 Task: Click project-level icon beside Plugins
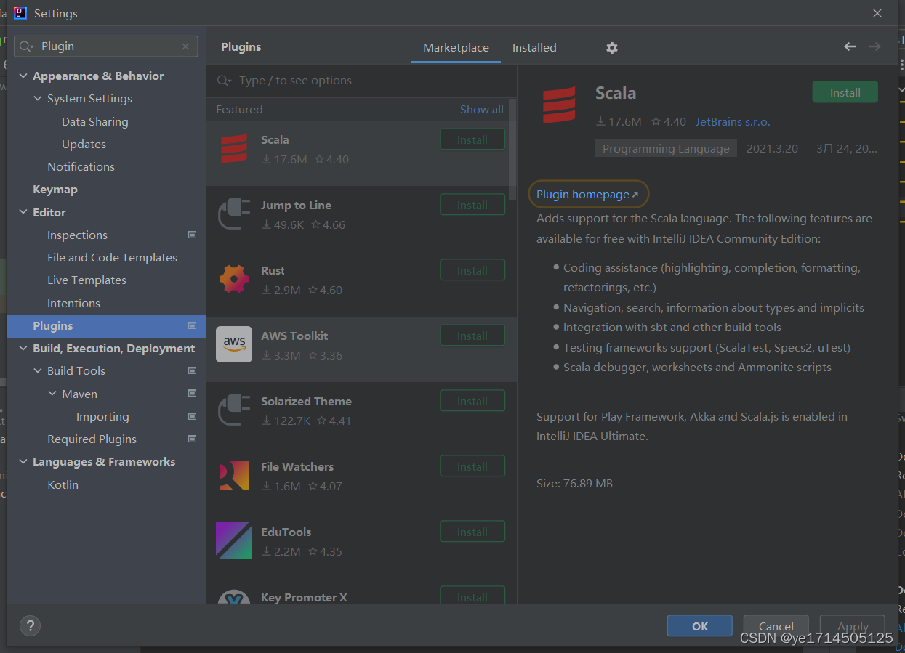pos(193,325)
